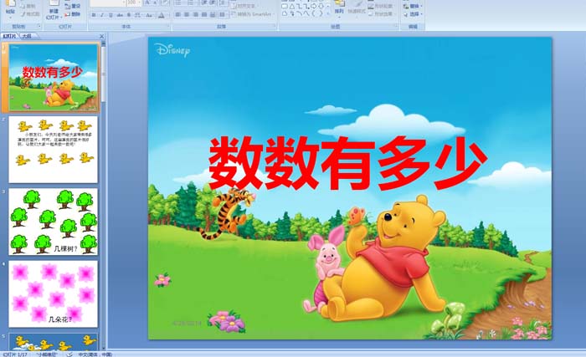586x357 pixels.
Task: Click the font color A icon
Action: pyautogui.click(x=162, y=14)
